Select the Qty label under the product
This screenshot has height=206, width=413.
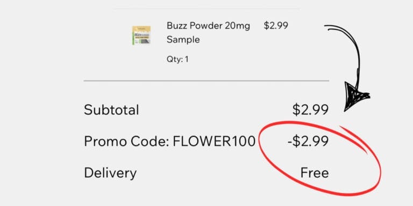(175, 60)
